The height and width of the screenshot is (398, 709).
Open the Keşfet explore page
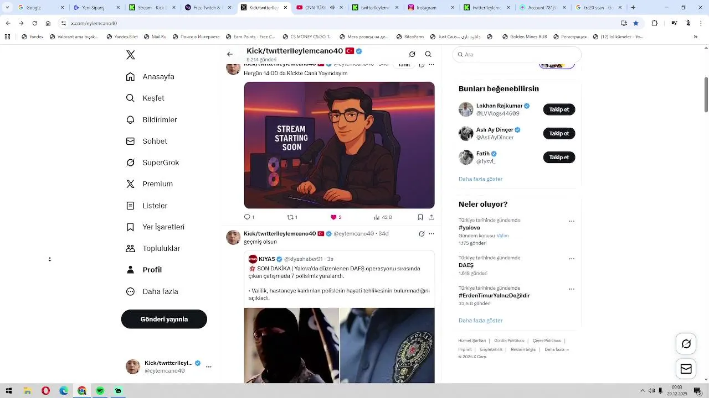(x=145, y=98)
